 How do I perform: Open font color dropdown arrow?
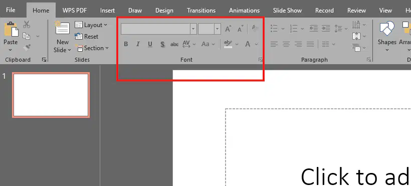tap(257, 44)
